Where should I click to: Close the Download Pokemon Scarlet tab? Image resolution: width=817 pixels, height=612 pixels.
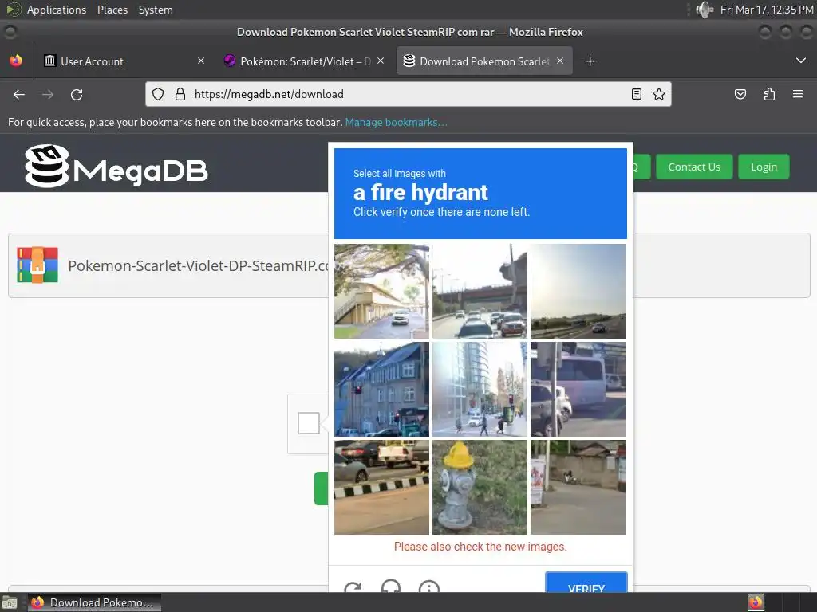pos(560,61)
